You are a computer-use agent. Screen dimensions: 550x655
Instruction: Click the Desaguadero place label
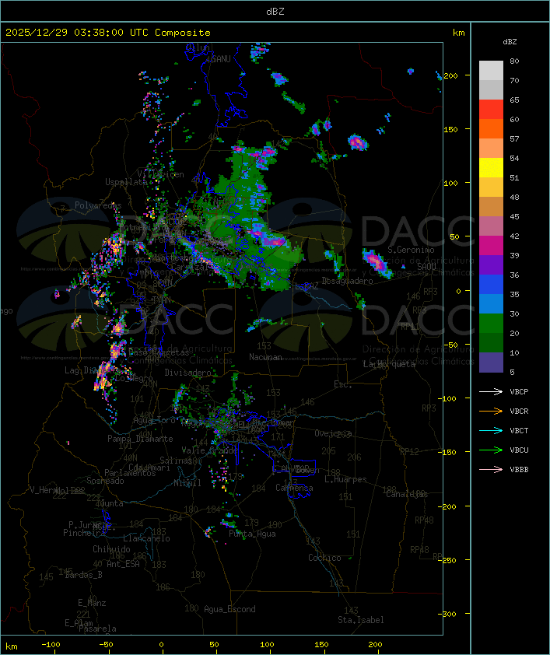tap(348, 281)
